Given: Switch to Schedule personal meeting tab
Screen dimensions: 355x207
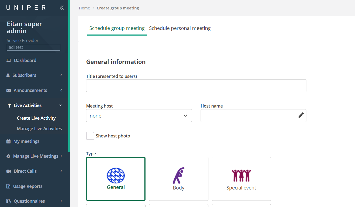Looking at the screenshot, I should pos(180,28).
